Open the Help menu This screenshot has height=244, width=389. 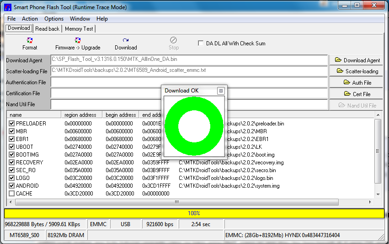102,19
